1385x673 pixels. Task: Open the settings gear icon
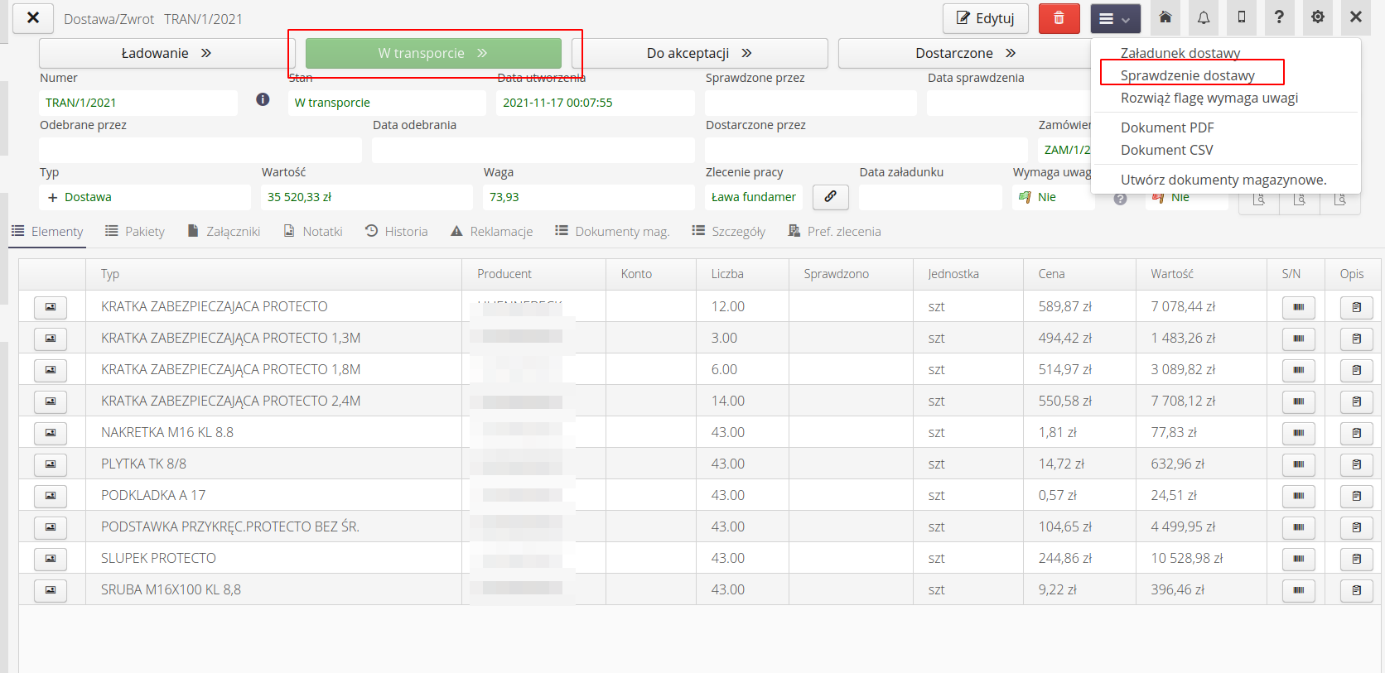coord(1317,17)
